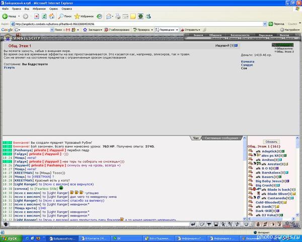Screen dimensions: 302x242
Task: Click the chat message input field
Action: tap(99, 224)
